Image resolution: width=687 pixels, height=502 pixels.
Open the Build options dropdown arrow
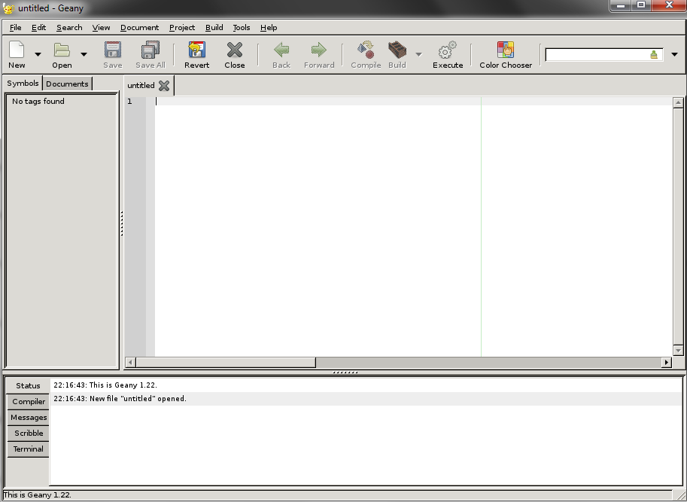click(x=419, y=54)
